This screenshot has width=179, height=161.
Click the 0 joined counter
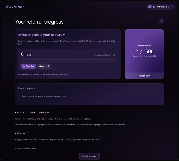[26, 54]
